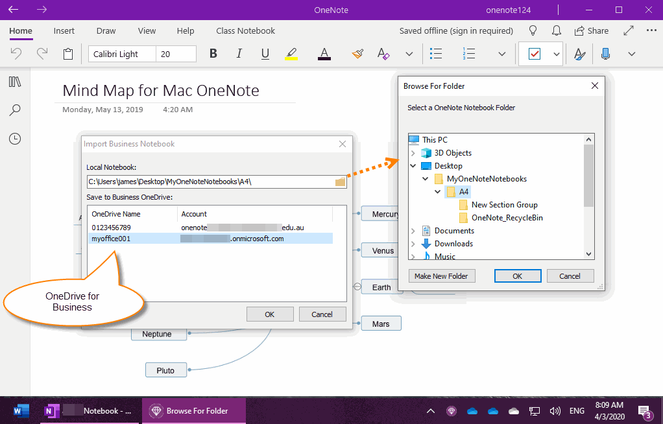Collapse the A4 folder node
This screenshot has height=424, width=663.
tap(438, 191)
